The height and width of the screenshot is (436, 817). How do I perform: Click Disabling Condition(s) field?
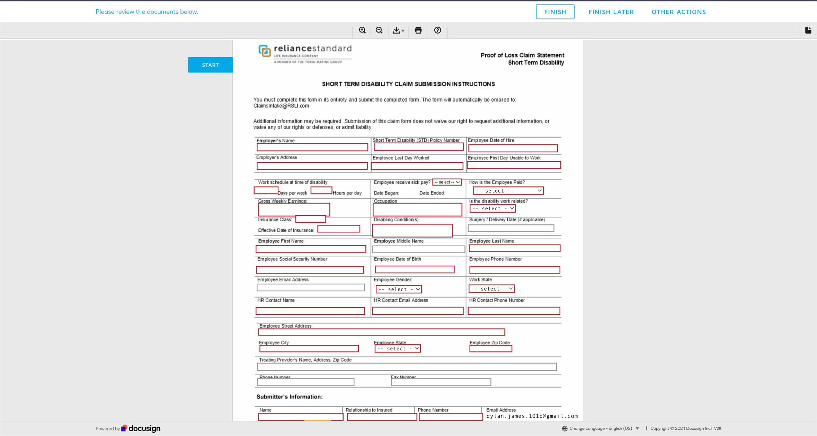click(412, 230)
